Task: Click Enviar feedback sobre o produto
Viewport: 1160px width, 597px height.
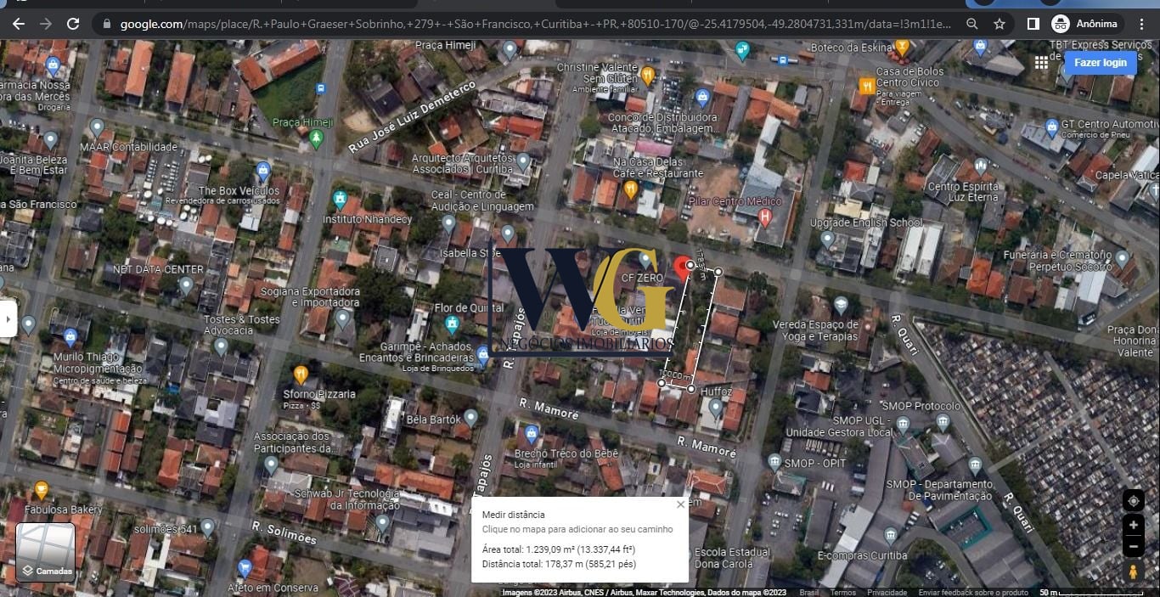Action: 973,593
